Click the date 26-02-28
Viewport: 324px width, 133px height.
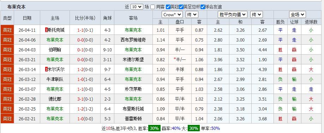point(27,99)
